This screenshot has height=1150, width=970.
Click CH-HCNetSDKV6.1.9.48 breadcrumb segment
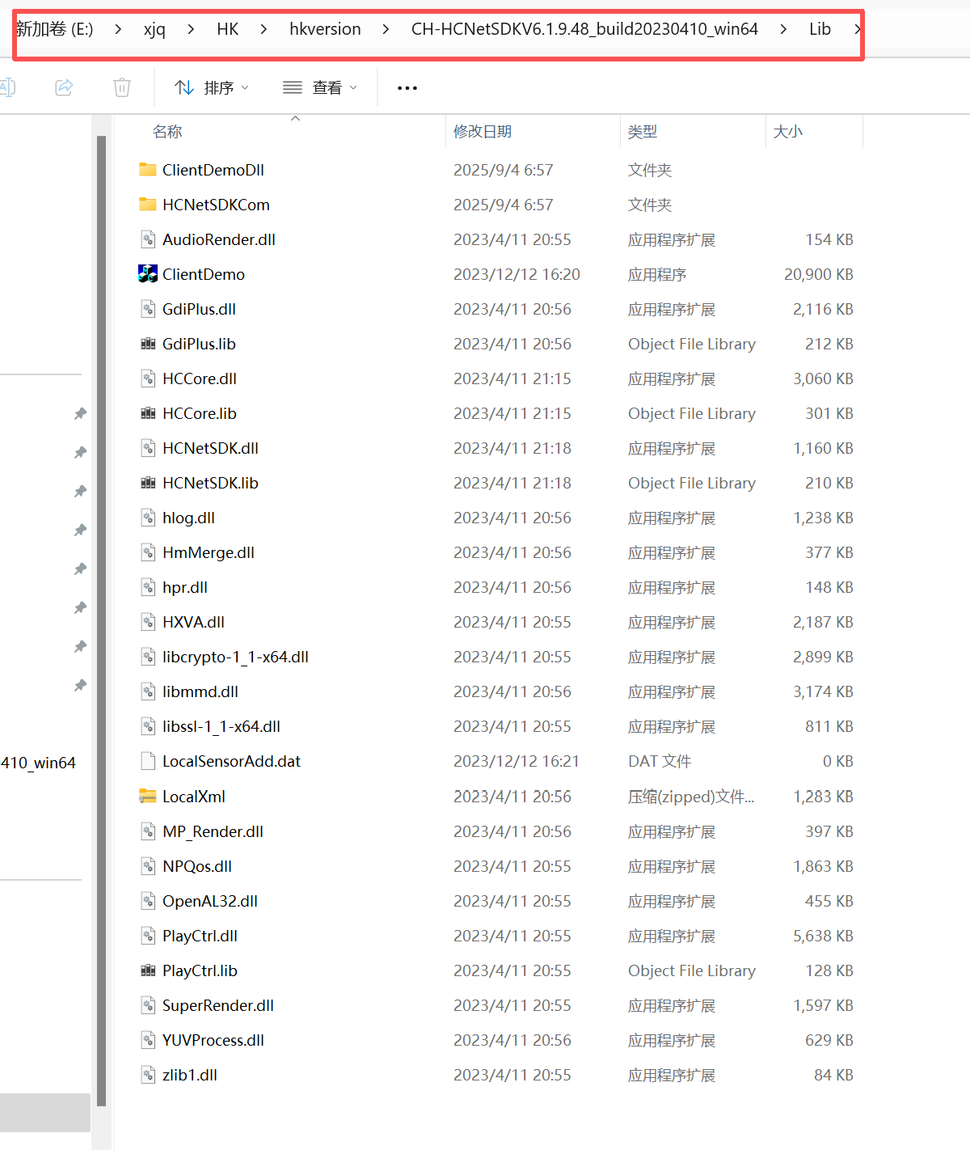[x=584, y=29]
